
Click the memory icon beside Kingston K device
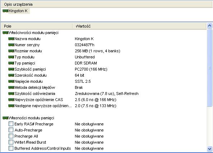5,11
